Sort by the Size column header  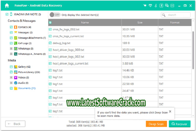point(140,23)
